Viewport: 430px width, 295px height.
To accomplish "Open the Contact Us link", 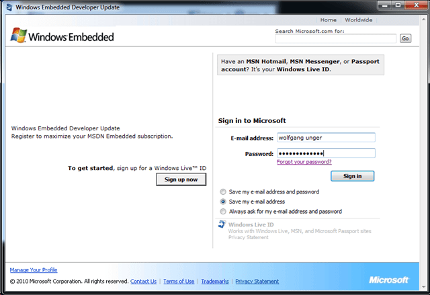I will (143, 282).
